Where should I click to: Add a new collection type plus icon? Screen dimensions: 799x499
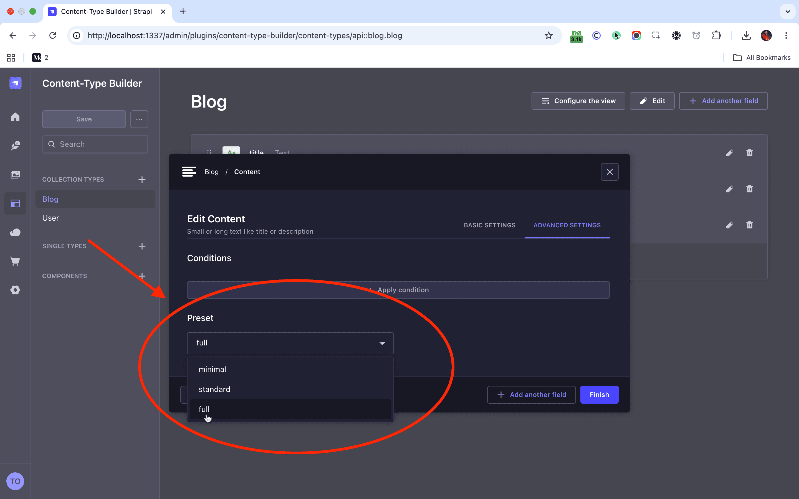pyautogui.click(x=142, y=180)
